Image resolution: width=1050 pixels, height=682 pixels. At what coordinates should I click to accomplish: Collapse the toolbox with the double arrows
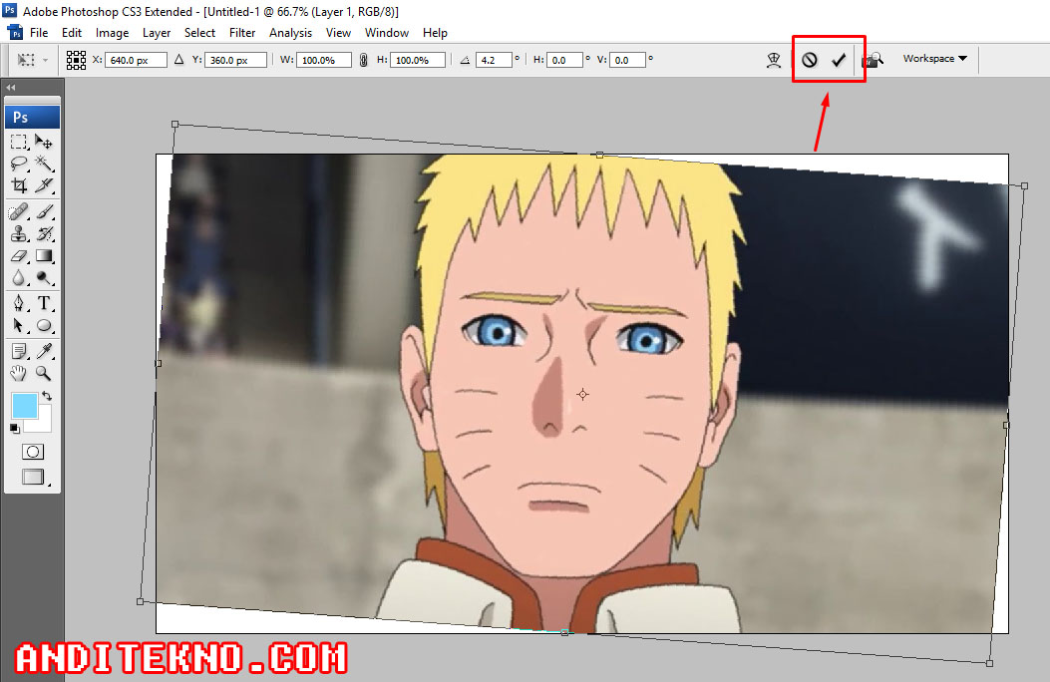pyautogui.click(x=11, y=87)
